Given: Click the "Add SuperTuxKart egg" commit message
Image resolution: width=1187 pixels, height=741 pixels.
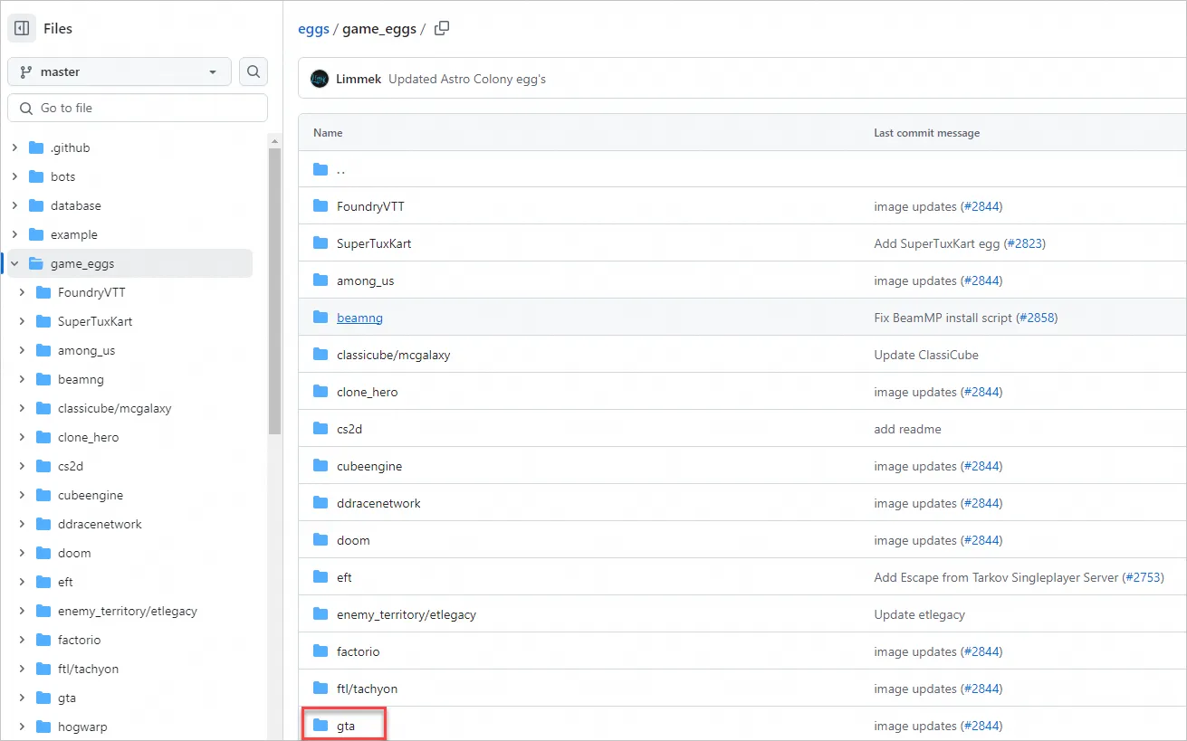Looking at the screenshot, I should click(x=935, y=243).
